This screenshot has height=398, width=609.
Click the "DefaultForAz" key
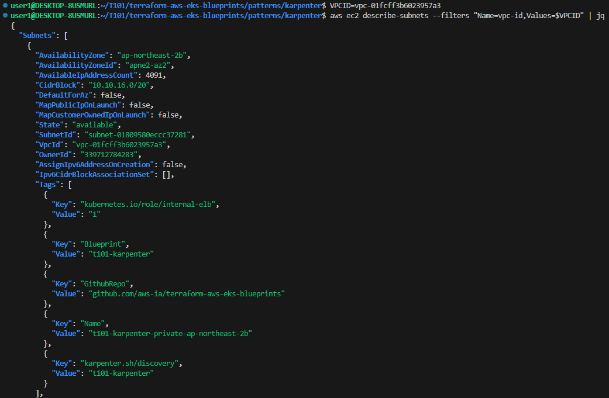click(64, 95)
